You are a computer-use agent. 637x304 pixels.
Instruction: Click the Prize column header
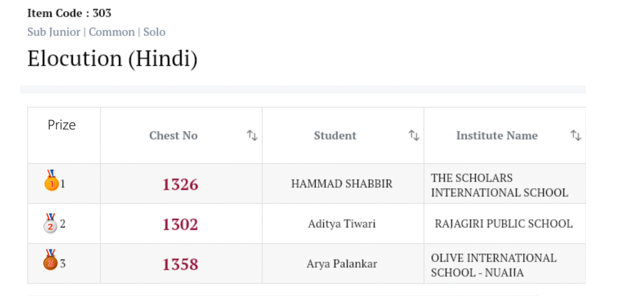click(x=62, y=125)
